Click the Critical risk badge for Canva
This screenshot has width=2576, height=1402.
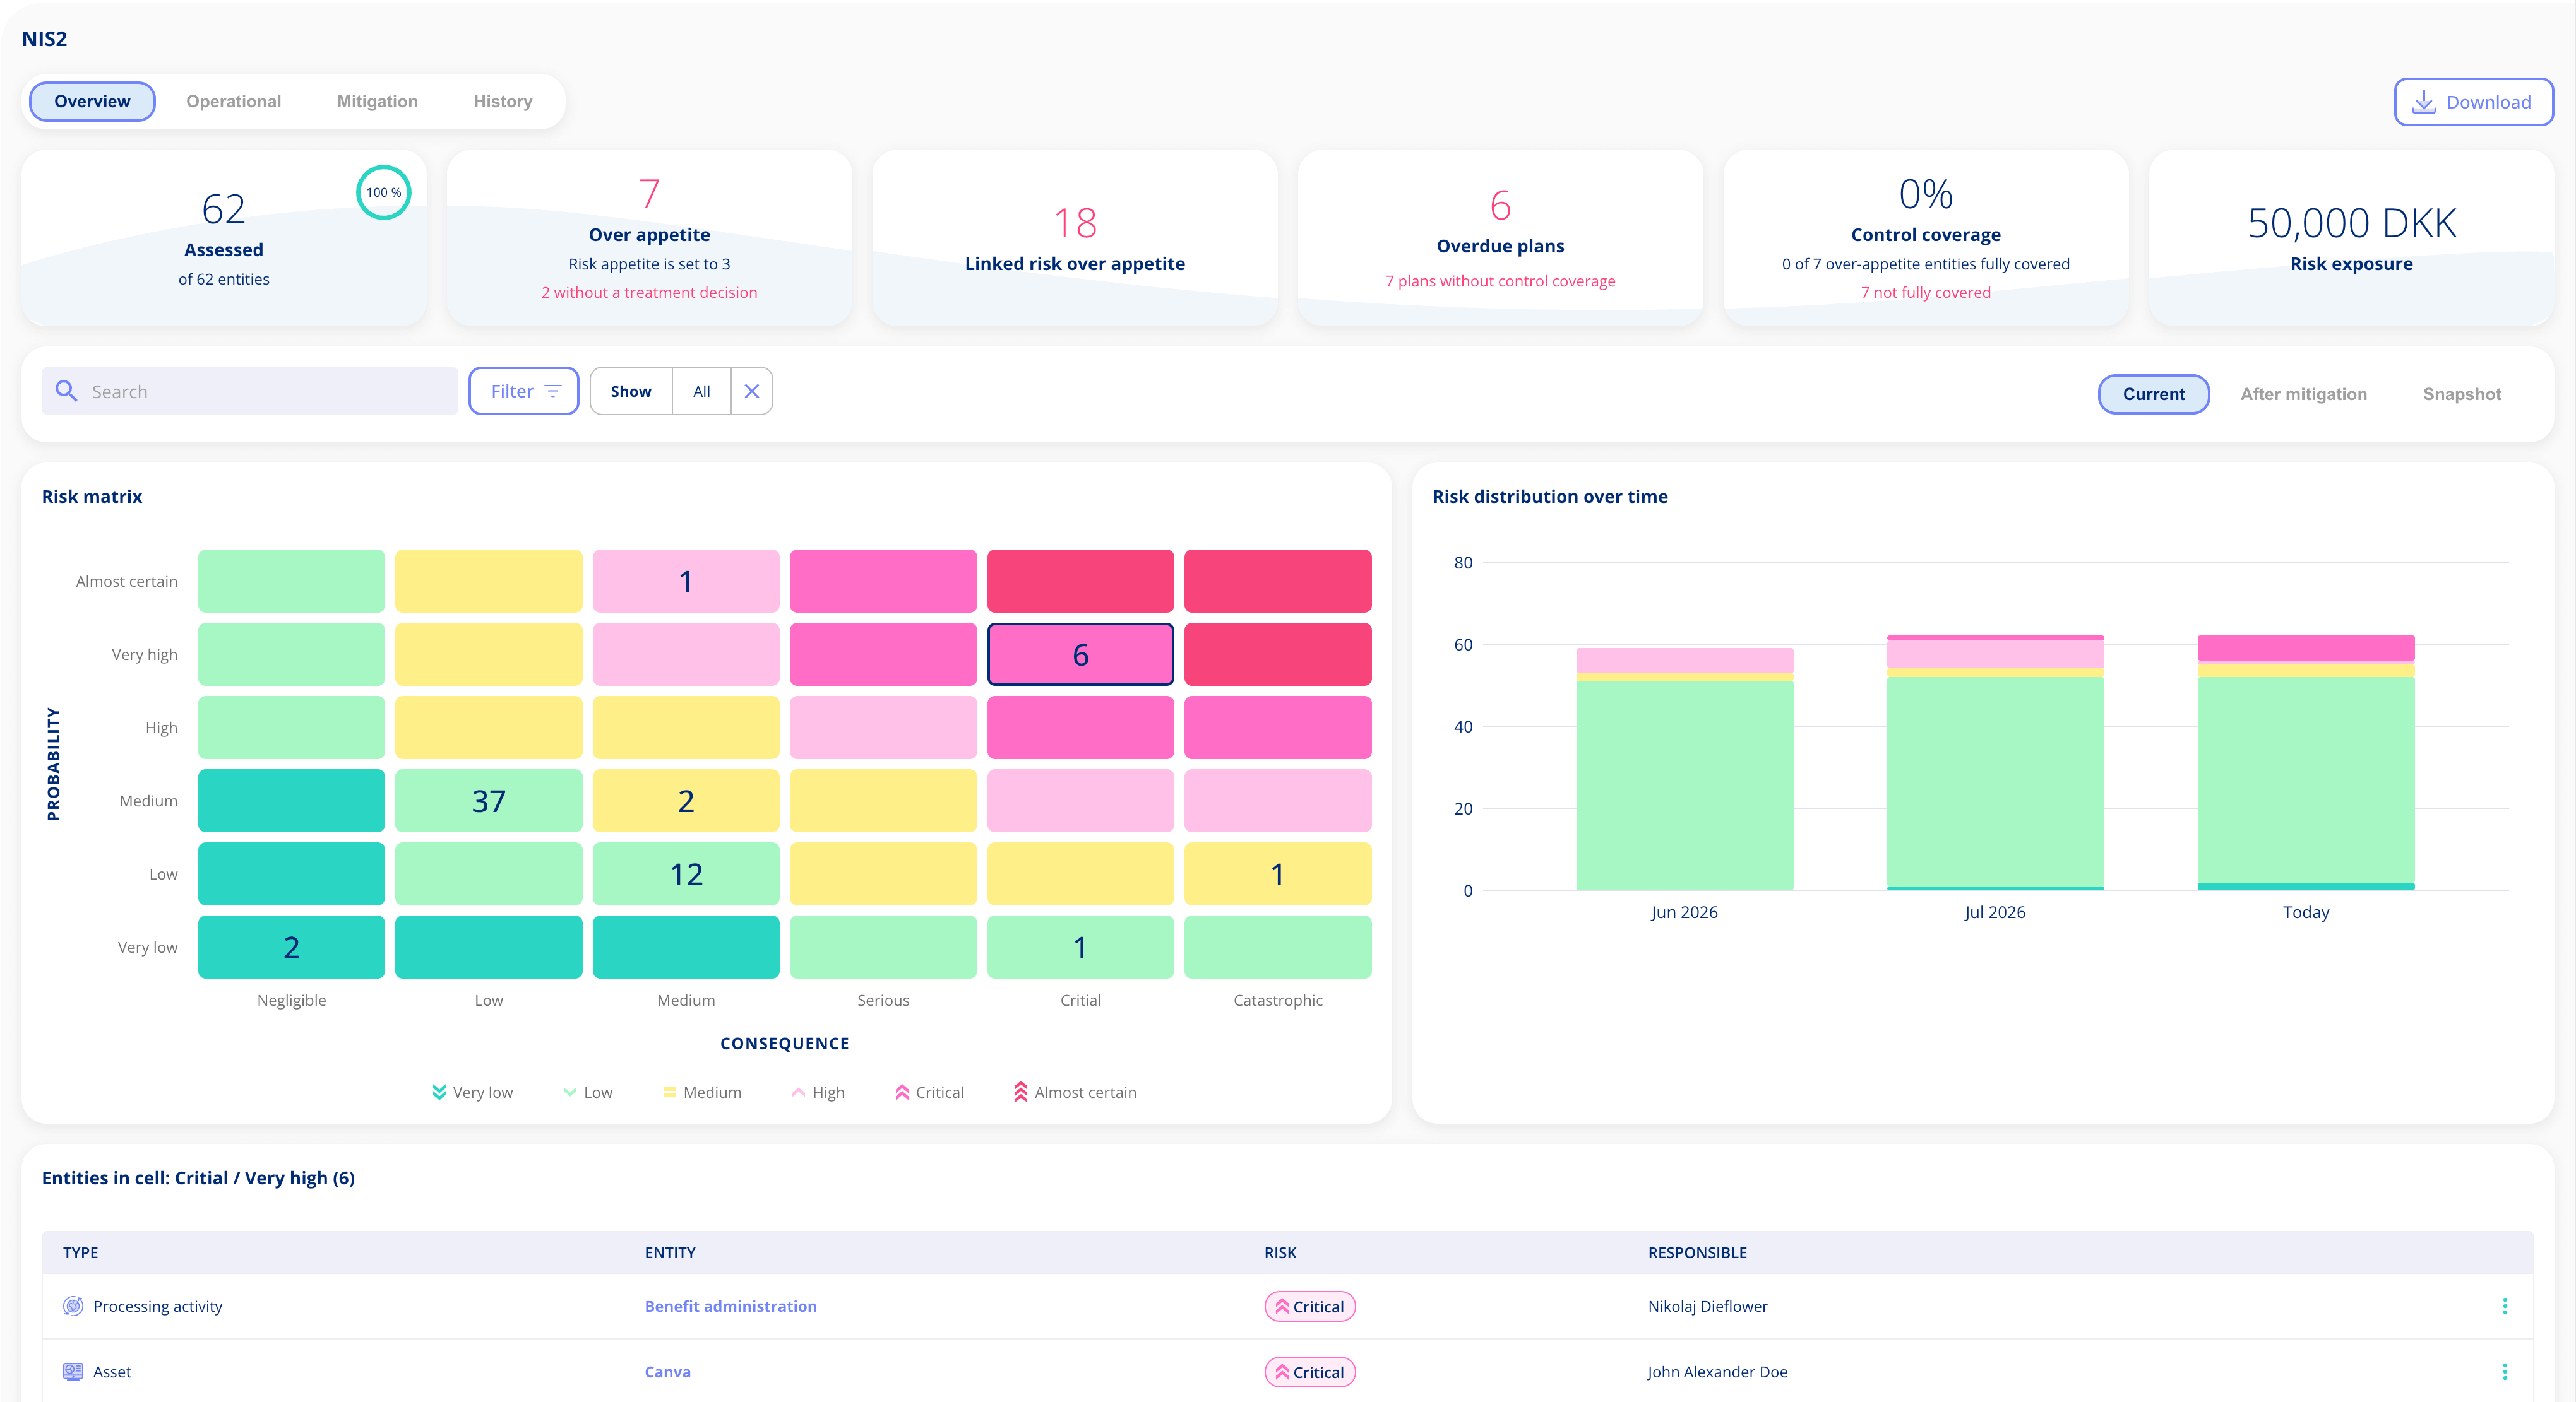pos(1309,1372)
